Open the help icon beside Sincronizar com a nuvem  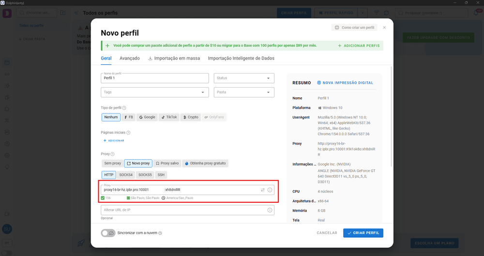tap(160, 233)
